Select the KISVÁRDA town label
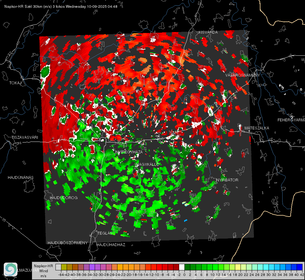Viewport: 305px width, 280px height. (x=208, y=32)
